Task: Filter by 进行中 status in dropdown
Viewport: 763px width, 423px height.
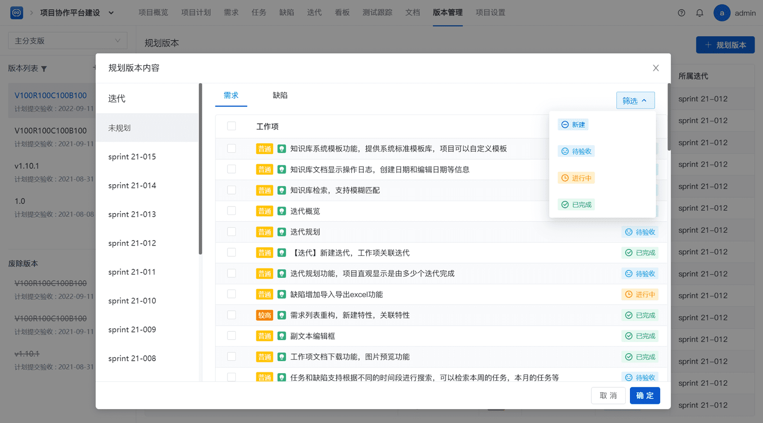Action: click(x=576, y=178)
